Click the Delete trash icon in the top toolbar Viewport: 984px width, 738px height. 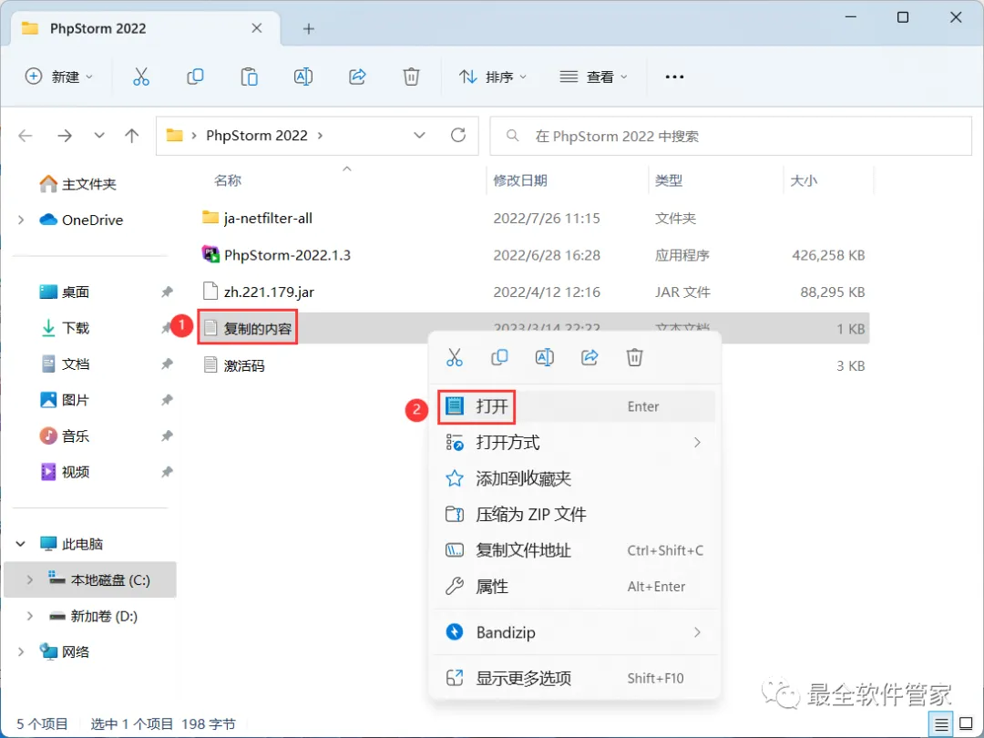pos(411,77)
